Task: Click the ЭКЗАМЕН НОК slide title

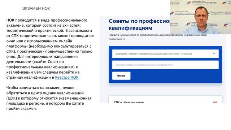Action: (36, 9)
